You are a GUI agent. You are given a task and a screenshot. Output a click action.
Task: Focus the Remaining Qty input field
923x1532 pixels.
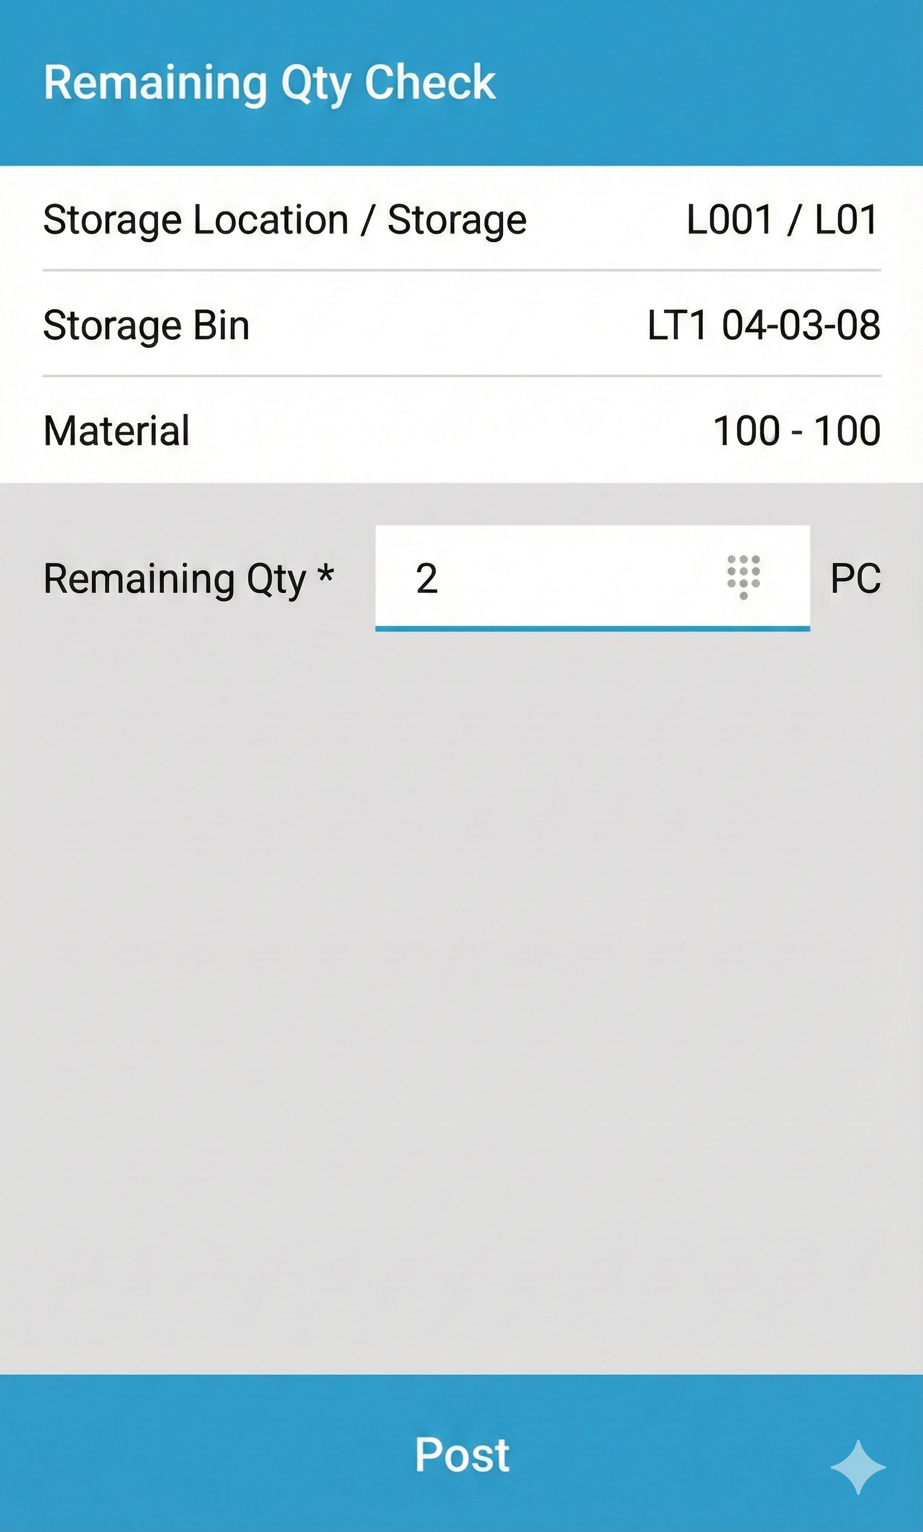(x=560, y=577)
